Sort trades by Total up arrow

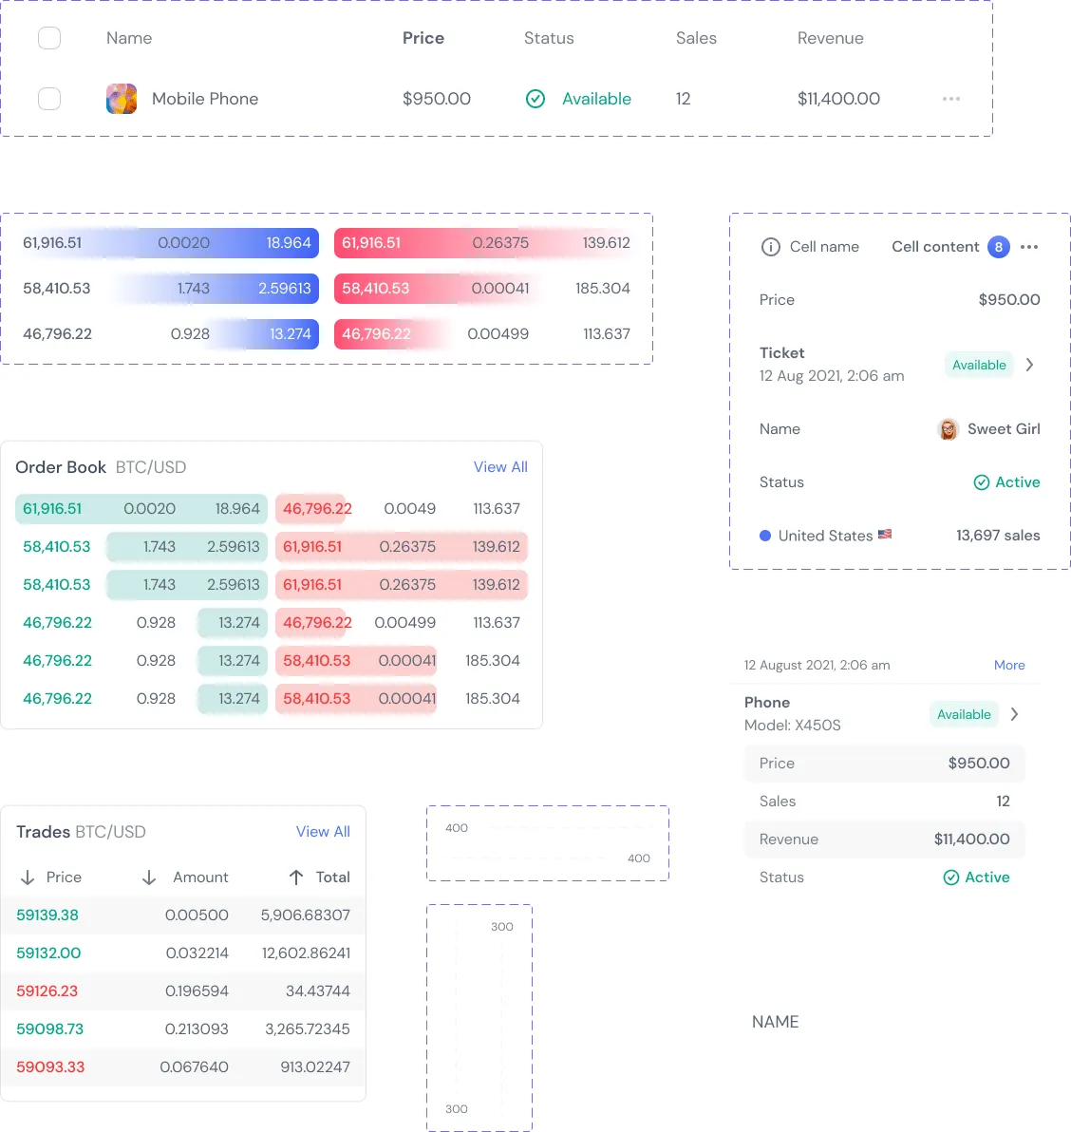point(296,877)
